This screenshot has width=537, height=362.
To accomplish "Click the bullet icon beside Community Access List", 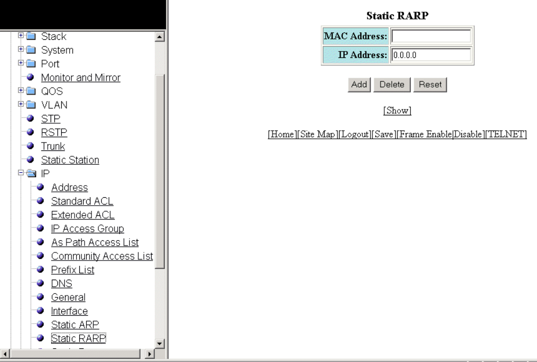I will [x=40, y=255].
